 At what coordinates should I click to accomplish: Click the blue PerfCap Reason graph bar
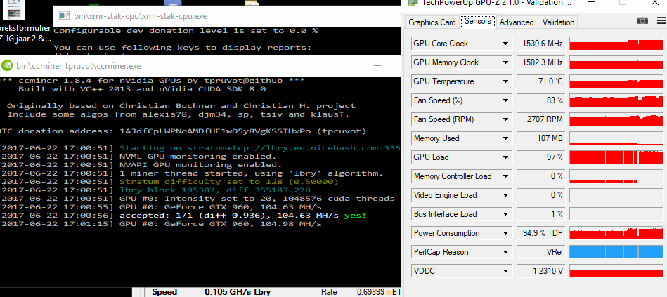(616, 252)
